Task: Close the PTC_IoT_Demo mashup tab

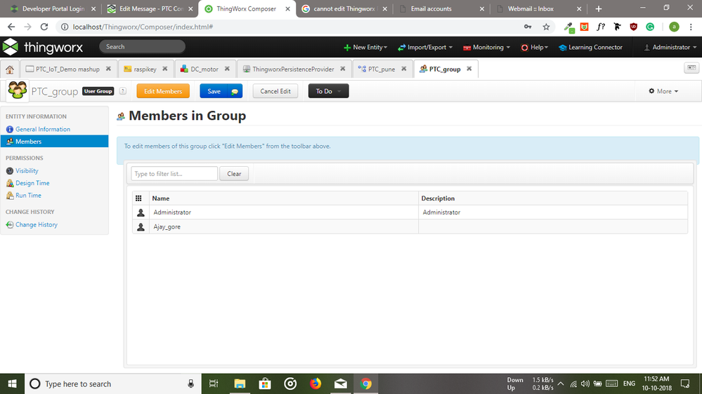Action: coord(108,69)
